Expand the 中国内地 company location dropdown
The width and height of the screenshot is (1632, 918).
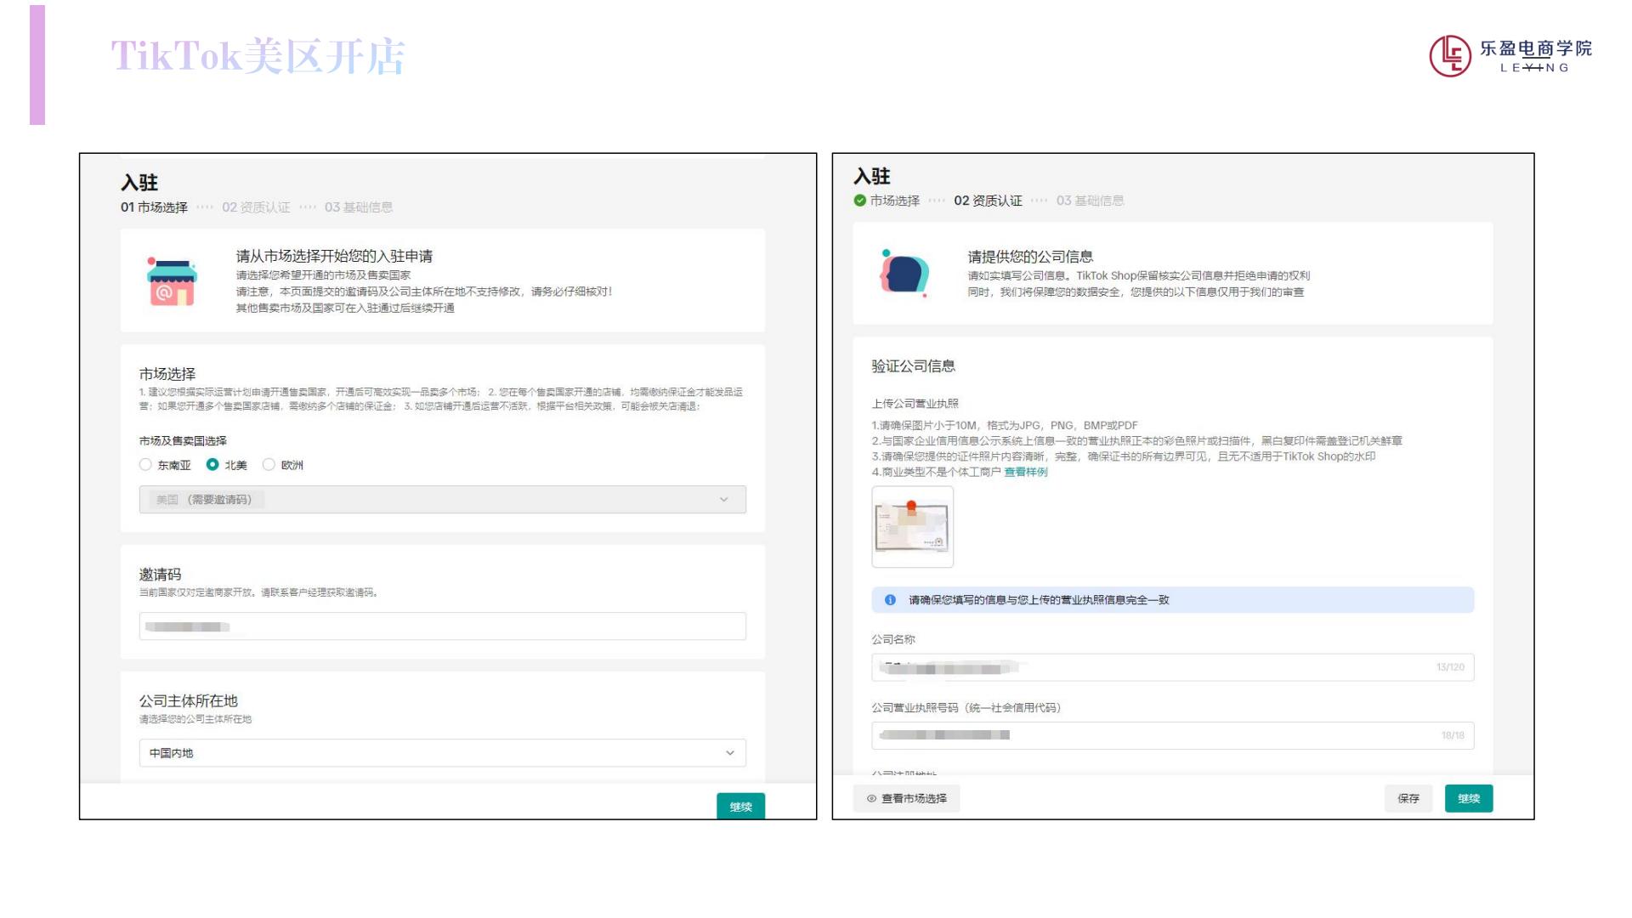coord(442,752)
